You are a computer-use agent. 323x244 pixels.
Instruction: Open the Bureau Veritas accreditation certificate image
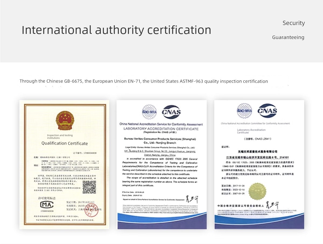click(162, 165)
